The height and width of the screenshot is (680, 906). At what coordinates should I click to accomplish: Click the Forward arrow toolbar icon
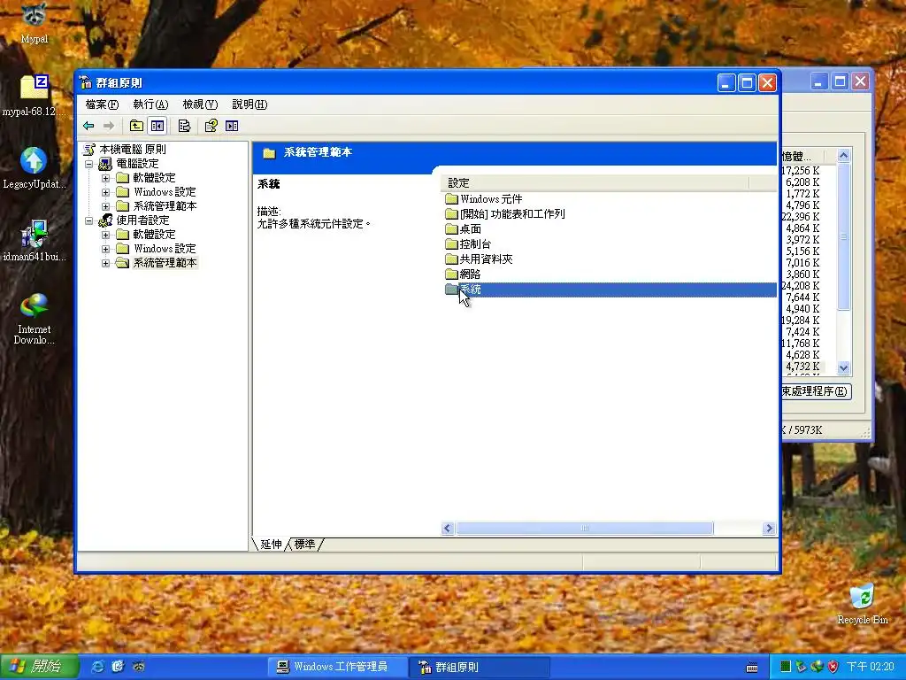[x=108, y=126]
